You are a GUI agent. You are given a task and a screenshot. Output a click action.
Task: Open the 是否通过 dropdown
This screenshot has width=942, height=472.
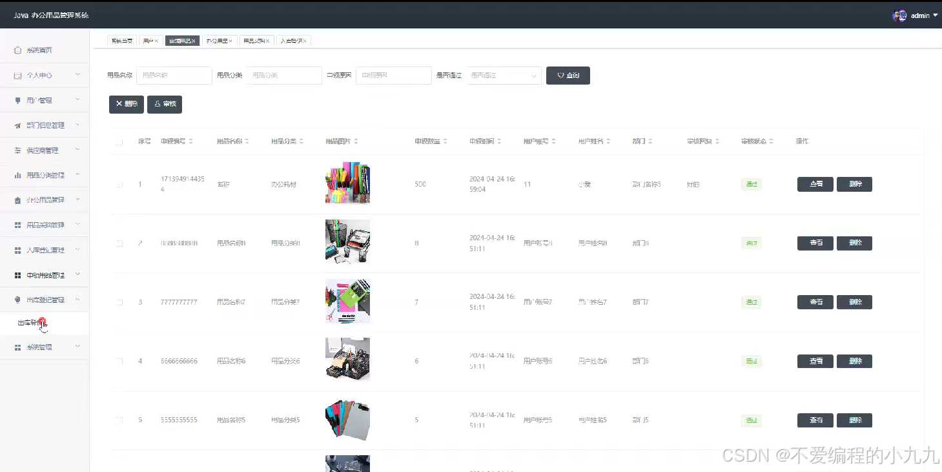pos(504,76)
